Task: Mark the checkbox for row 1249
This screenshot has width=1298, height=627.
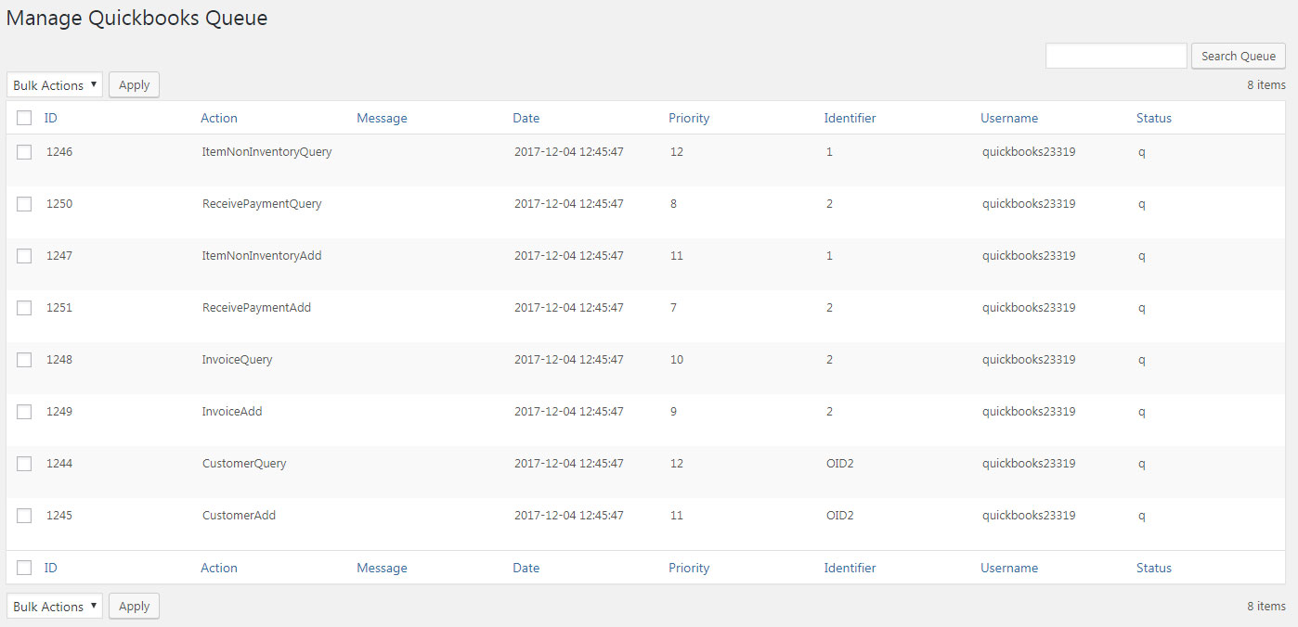Action: click(x=24, y=411)
